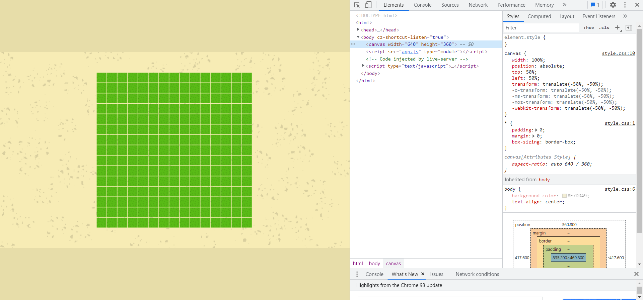Expand the padding shorthand property
643x300 pixels.
(536, 130)
